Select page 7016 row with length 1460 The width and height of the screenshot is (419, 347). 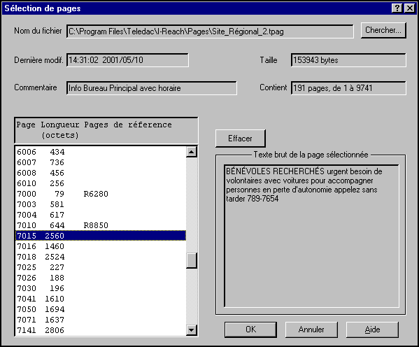[x=101, y=246]
